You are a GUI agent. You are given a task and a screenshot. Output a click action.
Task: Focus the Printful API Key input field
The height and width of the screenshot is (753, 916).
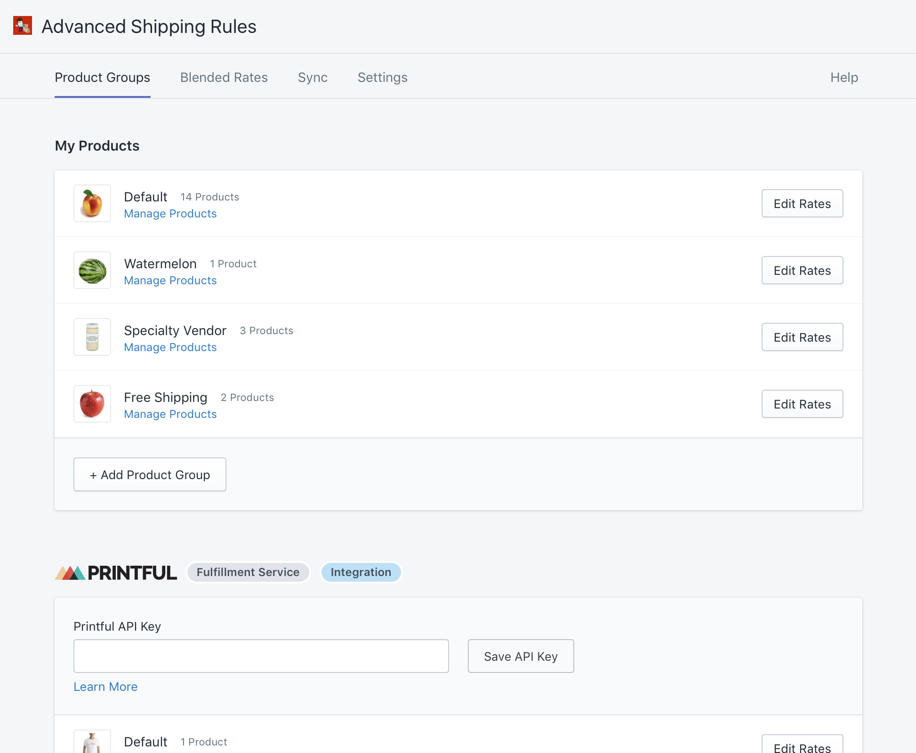(x=261, y=656)
